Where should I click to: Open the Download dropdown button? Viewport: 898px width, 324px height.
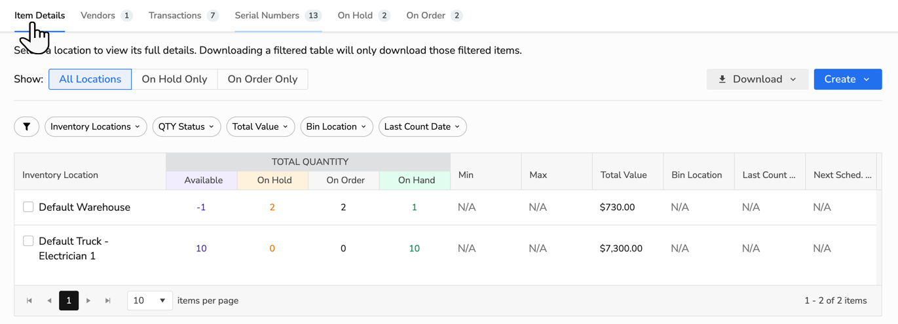click(x=757, y=79)
